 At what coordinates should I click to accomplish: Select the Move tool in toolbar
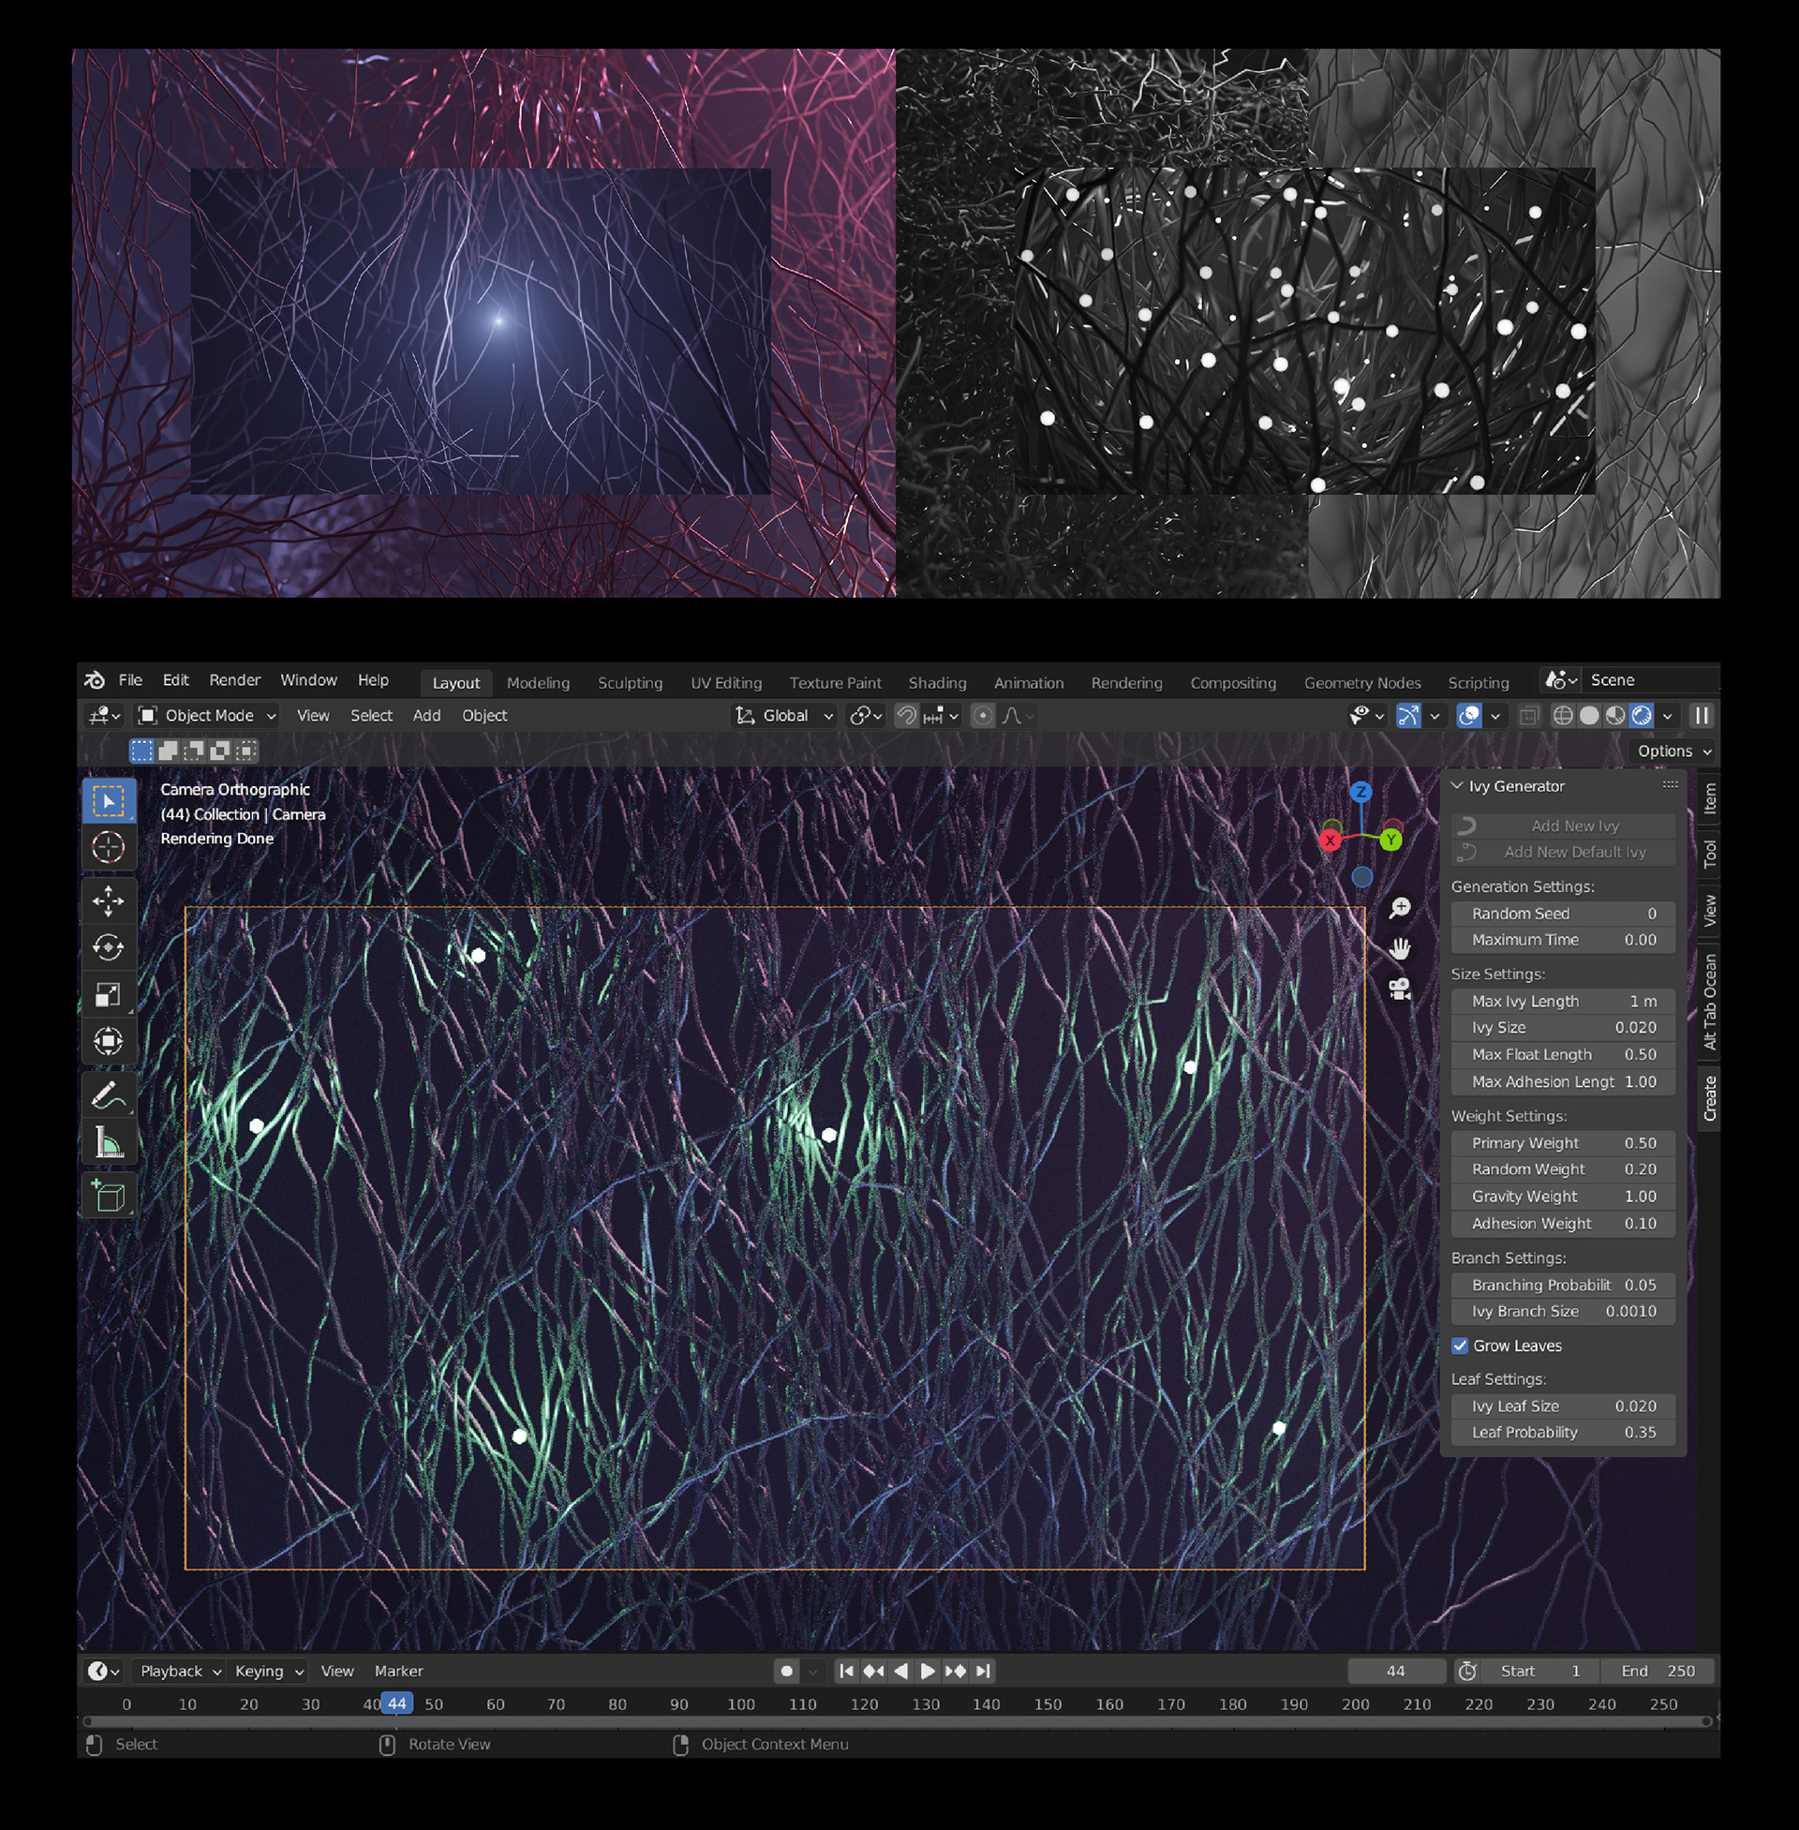pyautogui.click(x=108, y=900)
